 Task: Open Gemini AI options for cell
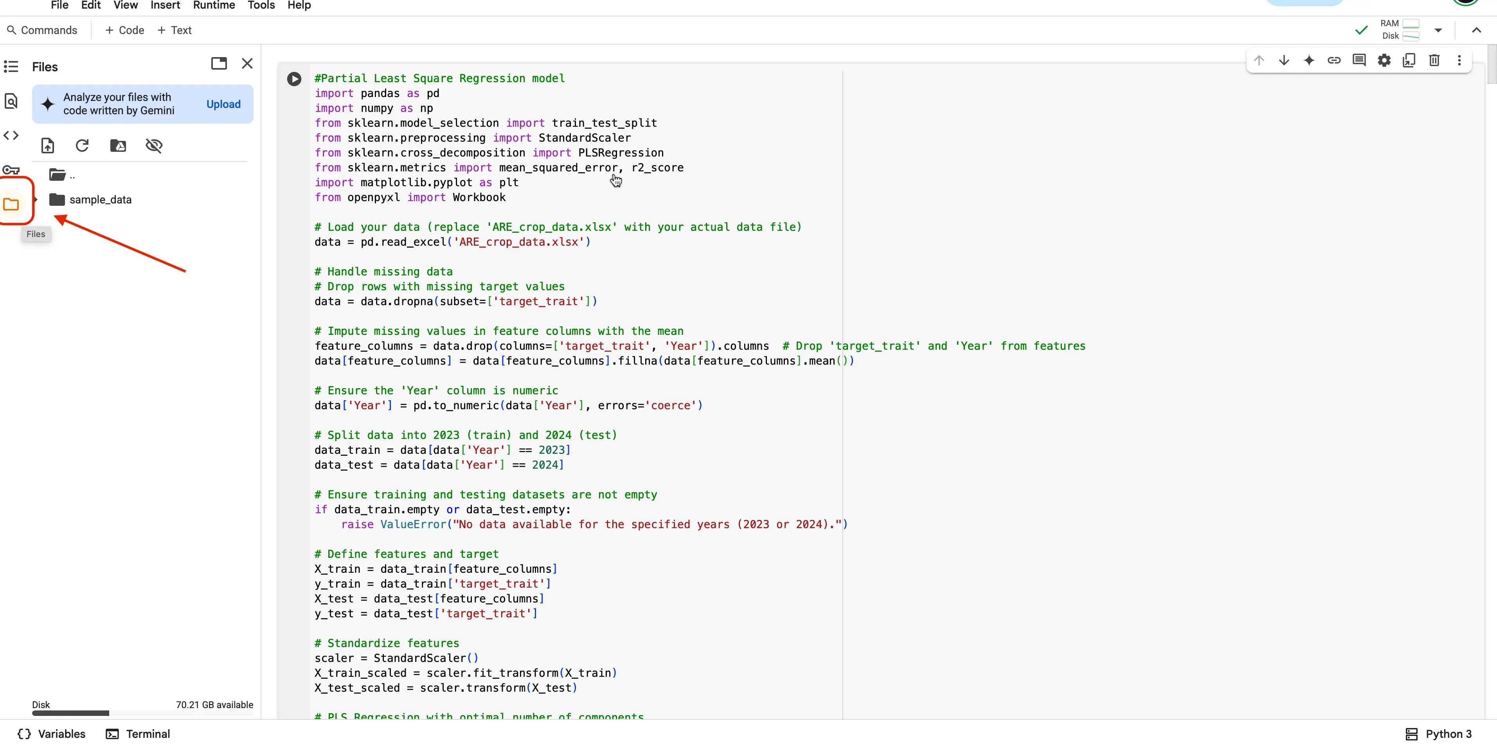pyautogui.click(x=1309, y=61)
